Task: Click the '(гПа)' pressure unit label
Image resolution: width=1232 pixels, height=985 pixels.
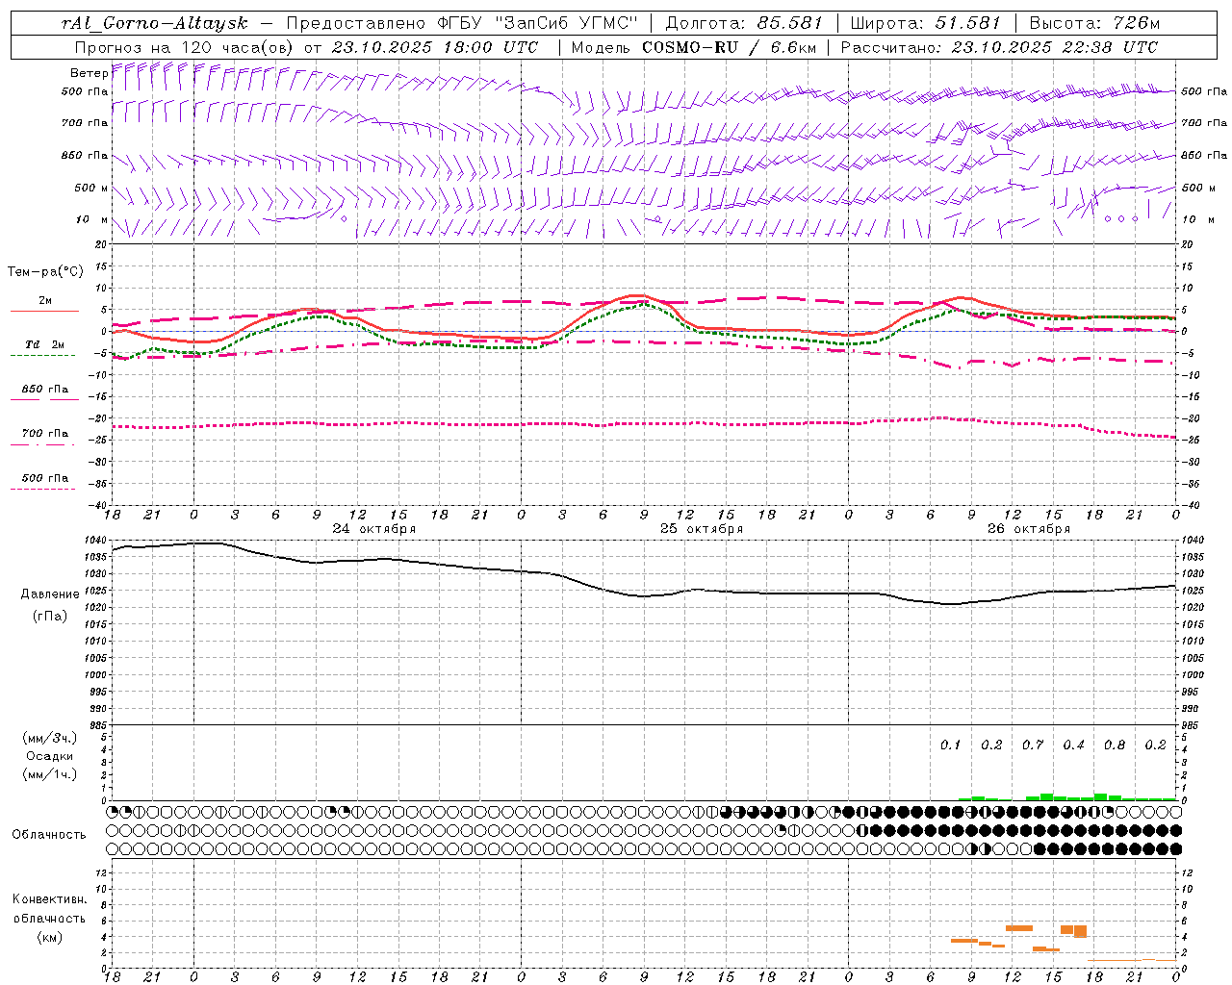Action: point(50,616)
